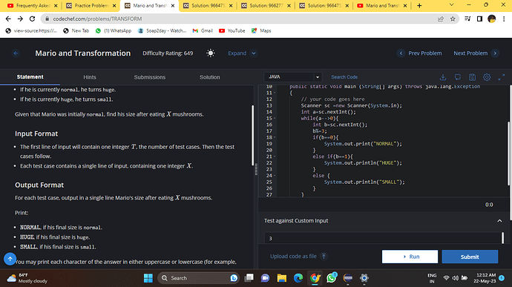
Task: Fold code at line 24 else block
Action: 275,176
